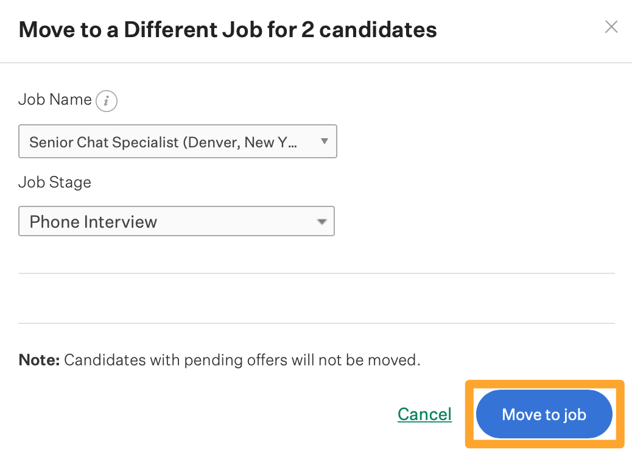
Task: Click the triangle icon in Job Name box
Action: pyautogui.click(x=324, y=141)
